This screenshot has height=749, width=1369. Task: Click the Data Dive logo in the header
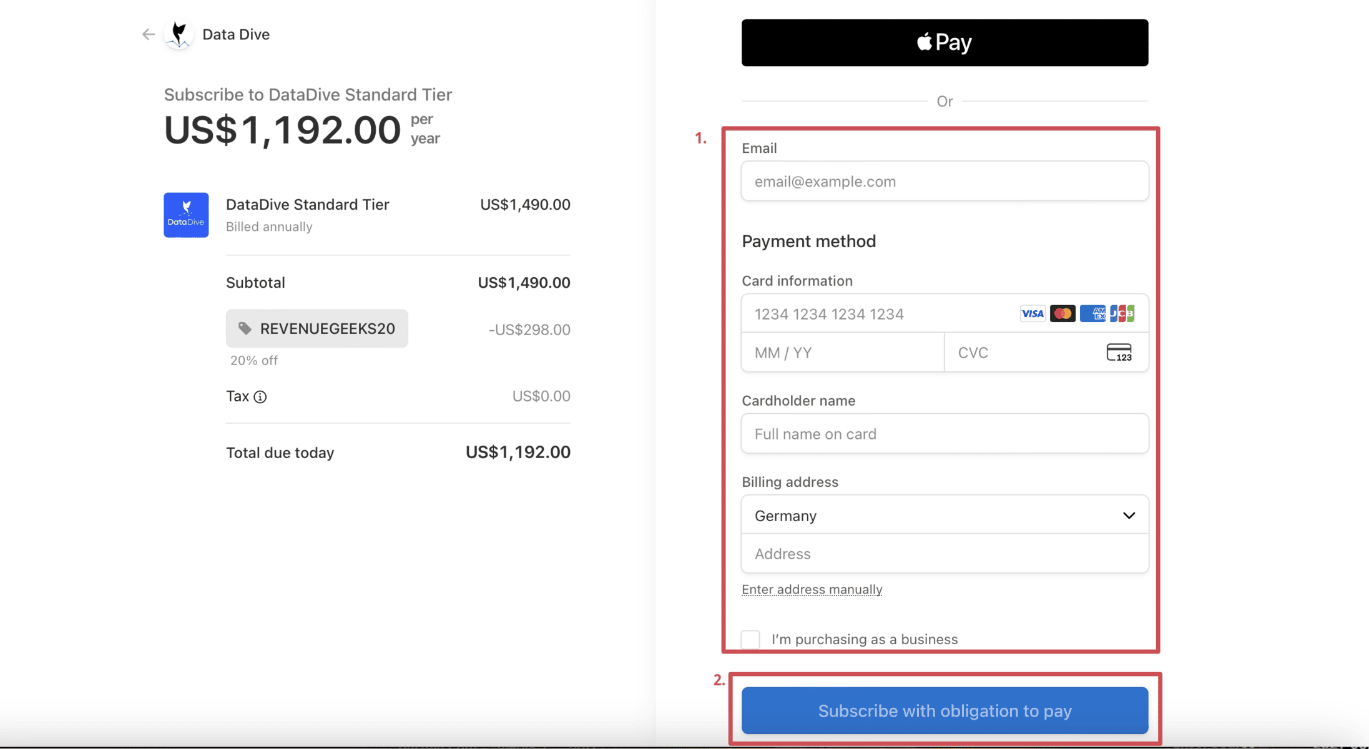coord(179,34)
